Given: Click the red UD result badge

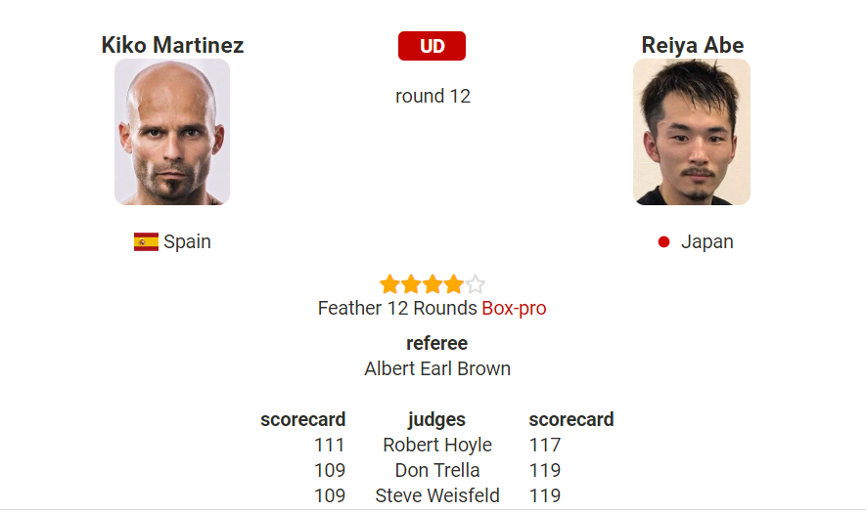Looking at the screenshot, I should click(x=432, y=46).
